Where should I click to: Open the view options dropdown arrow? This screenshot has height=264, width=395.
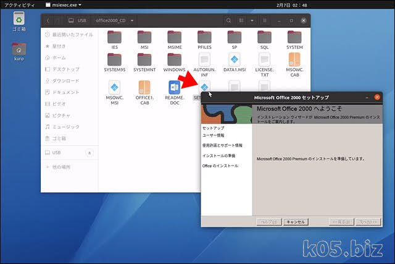(x=252, y=20)
